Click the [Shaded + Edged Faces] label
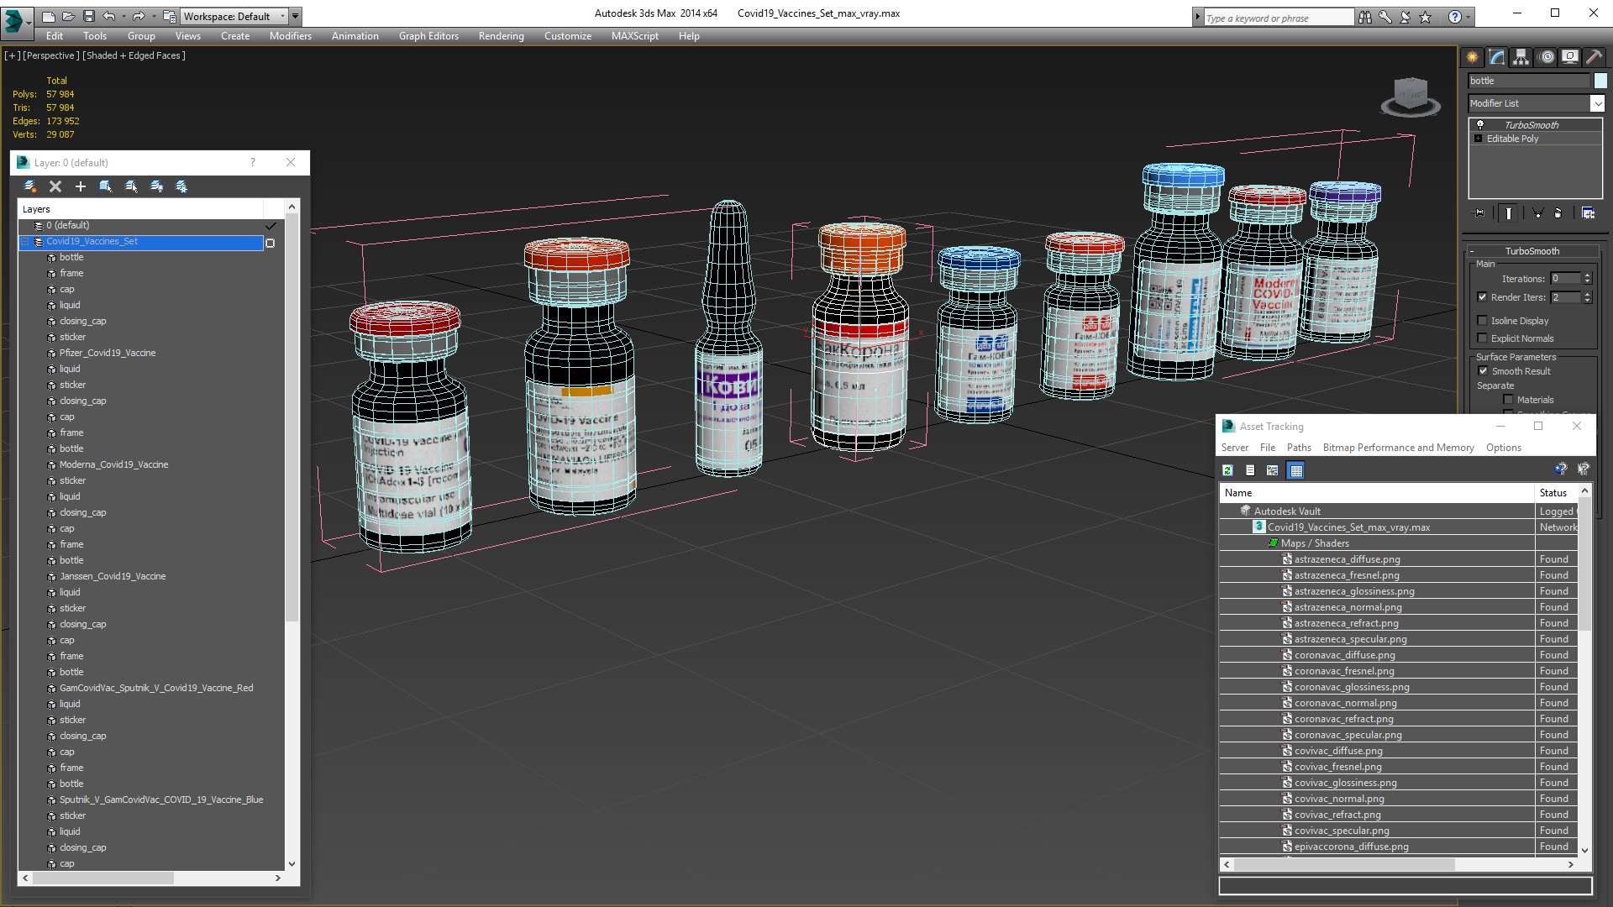Viewport: 1613px width, 907px height. point(134,55)
